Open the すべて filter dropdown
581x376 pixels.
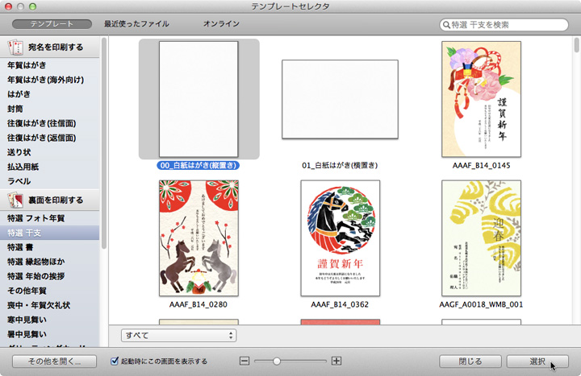coord(178,335)
